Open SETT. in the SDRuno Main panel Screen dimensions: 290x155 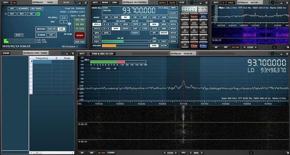click(6, 3)
